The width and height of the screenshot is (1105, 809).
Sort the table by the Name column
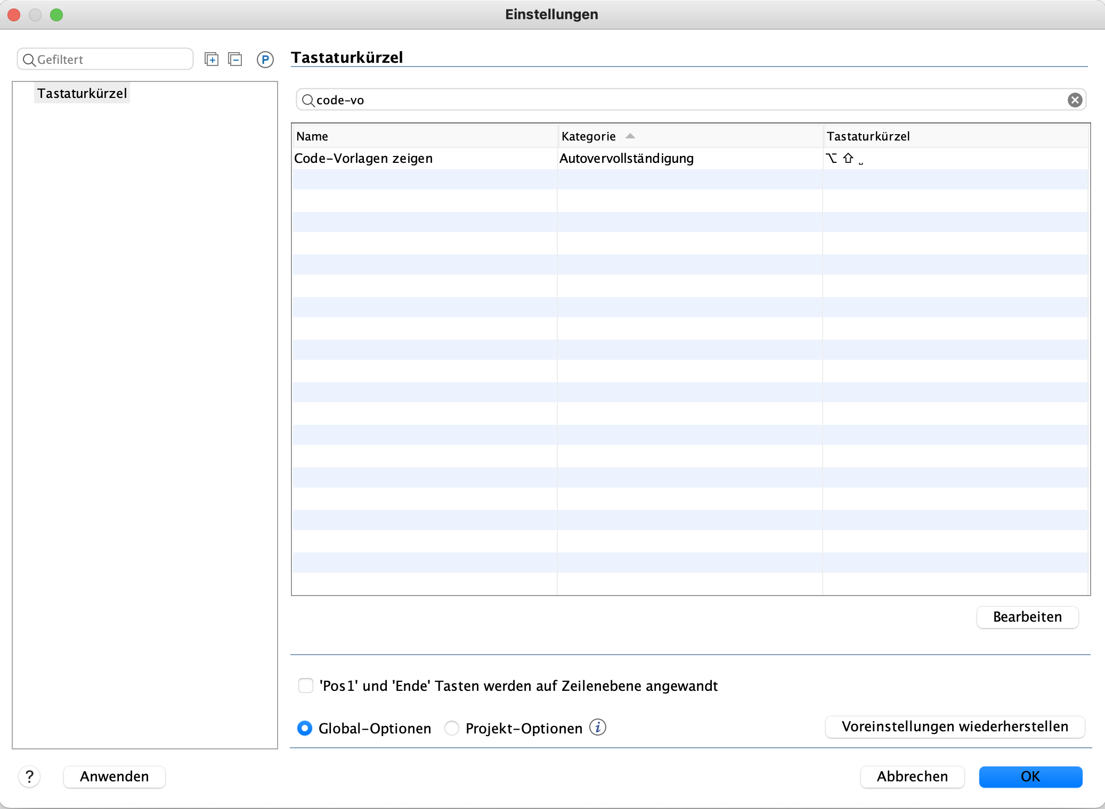[424, 136]
